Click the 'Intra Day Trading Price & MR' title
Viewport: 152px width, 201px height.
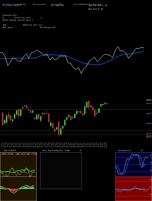click(56, 150)
